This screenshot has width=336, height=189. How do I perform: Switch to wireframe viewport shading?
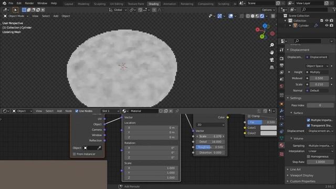(x=248, y=16)
